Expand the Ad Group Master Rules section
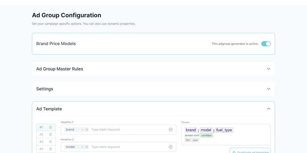Viewport: 307px width, 153px height. [x=268, y=69]
